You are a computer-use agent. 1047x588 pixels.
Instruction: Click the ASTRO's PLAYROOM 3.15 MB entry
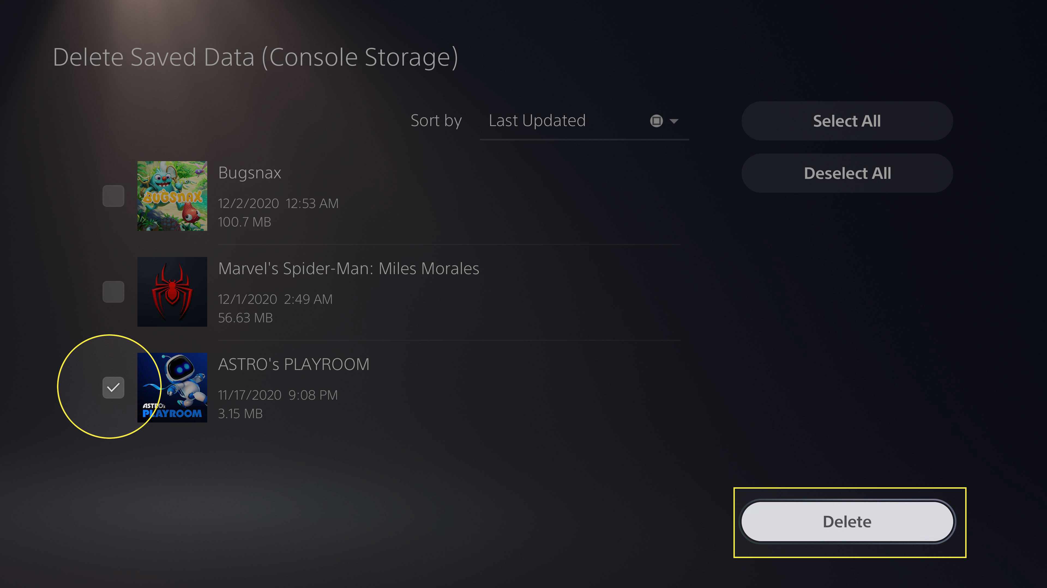tap(240, 414)
